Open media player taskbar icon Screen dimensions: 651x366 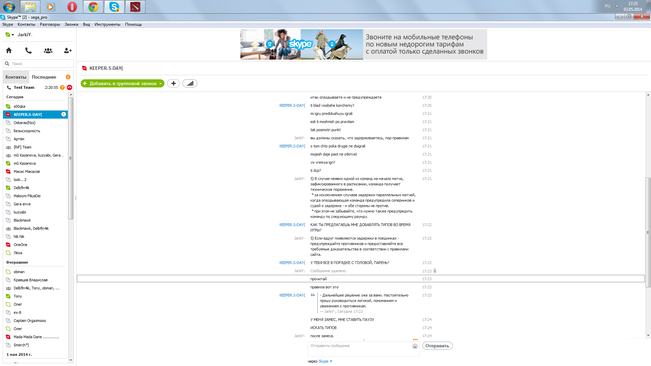pyautogui.click(x=51, y=6)
